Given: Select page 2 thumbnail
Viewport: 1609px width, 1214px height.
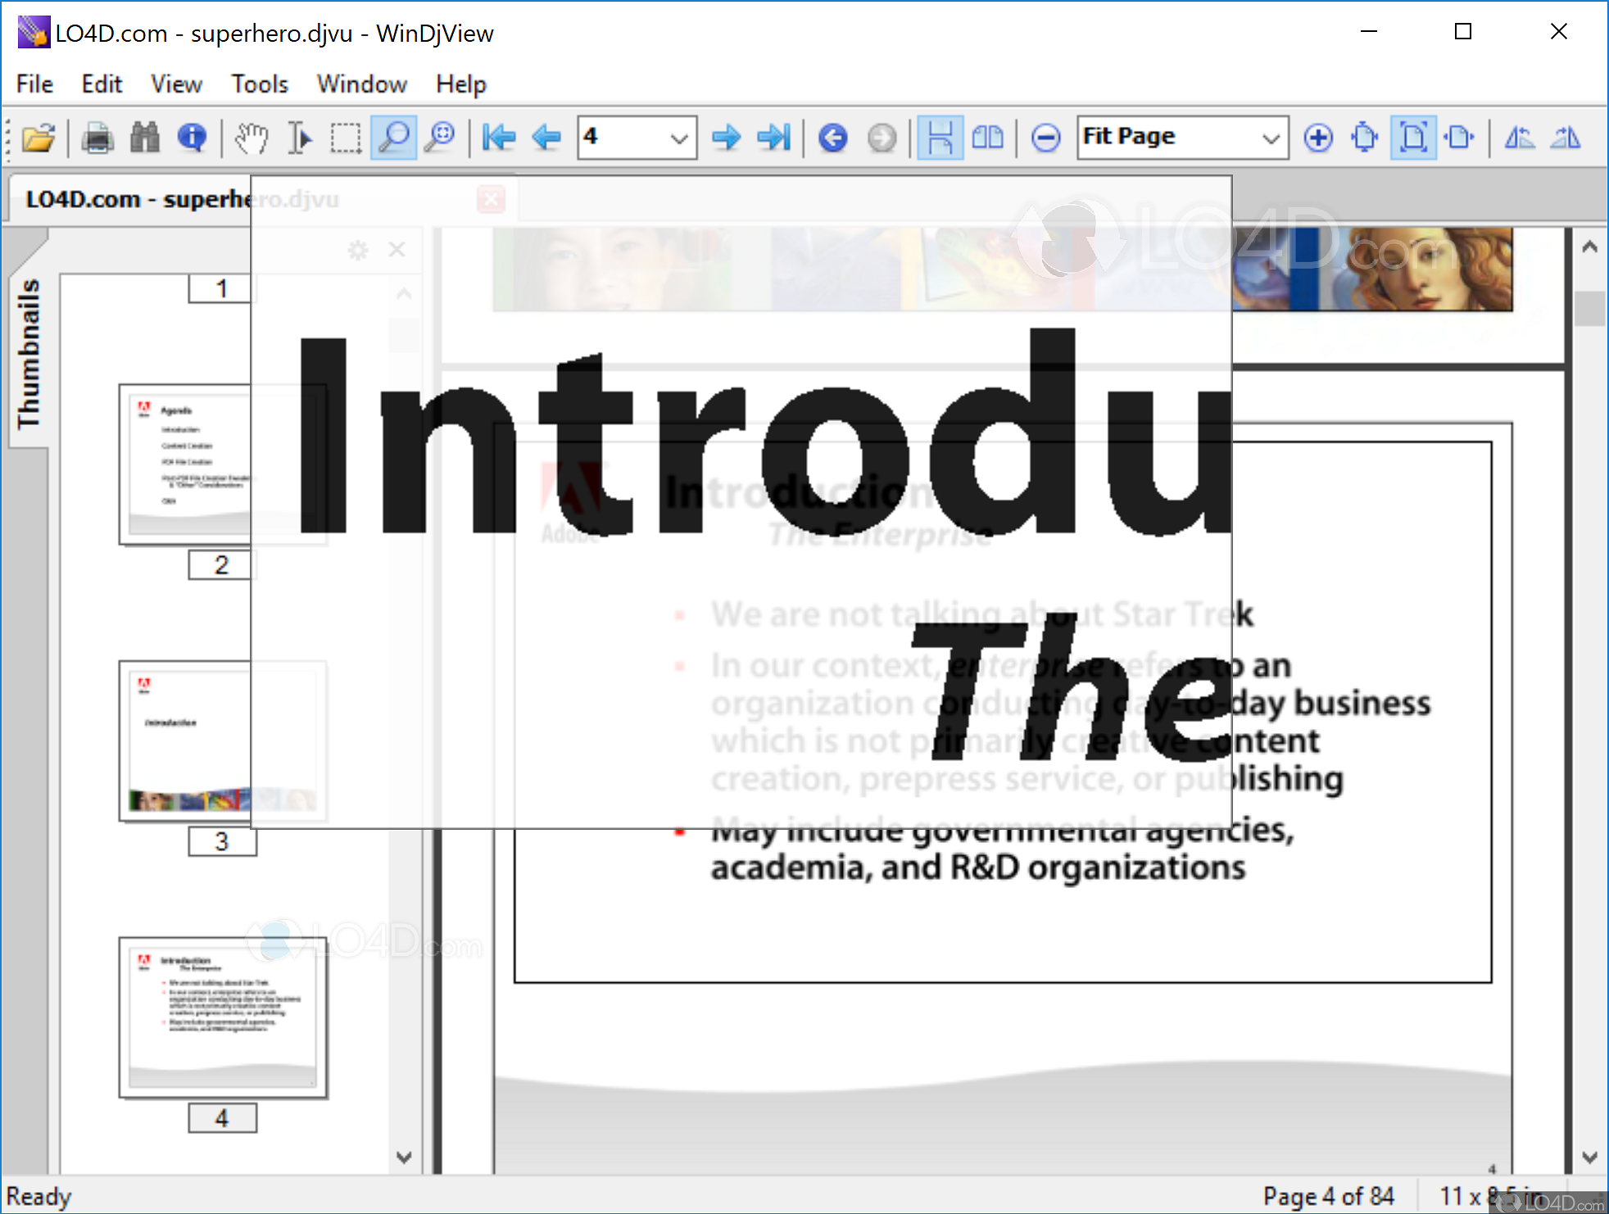Looking at the screenshot, I should (185, 464).
